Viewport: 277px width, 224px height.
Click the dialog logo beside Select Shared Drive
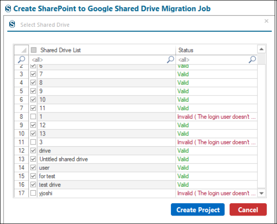(12, 24)
